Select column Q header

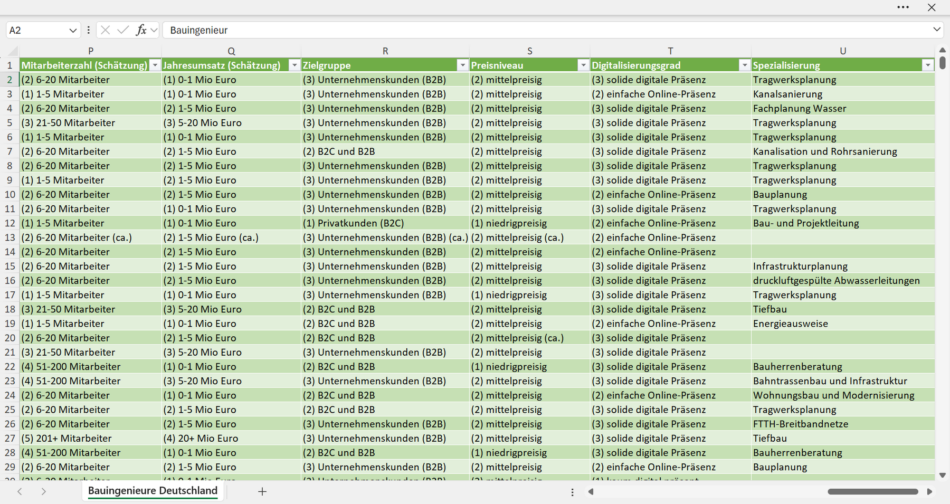(231, 51)
